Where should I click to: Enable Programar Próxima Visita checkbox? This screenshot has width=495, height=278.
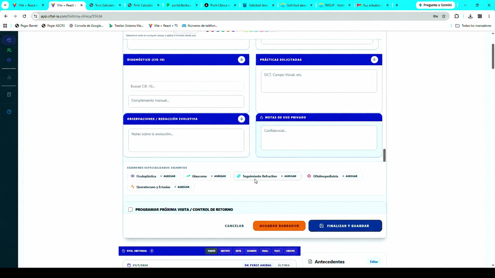pos(131,209)
